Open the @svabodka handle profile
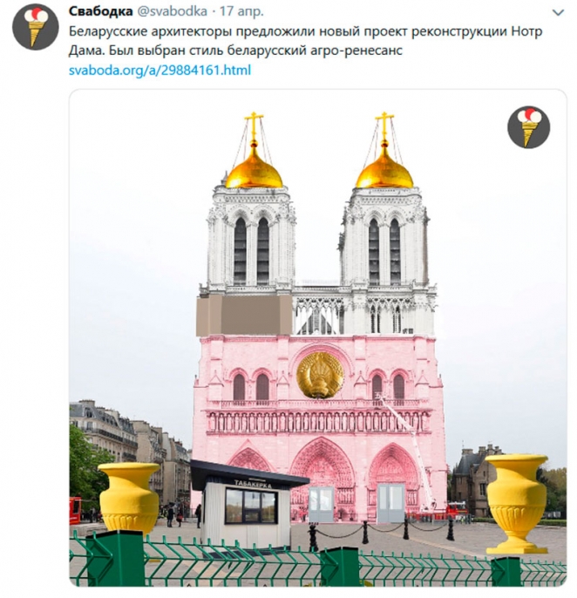Image resolution: width=577 pixels, height=598 pixels. [172, 11]
